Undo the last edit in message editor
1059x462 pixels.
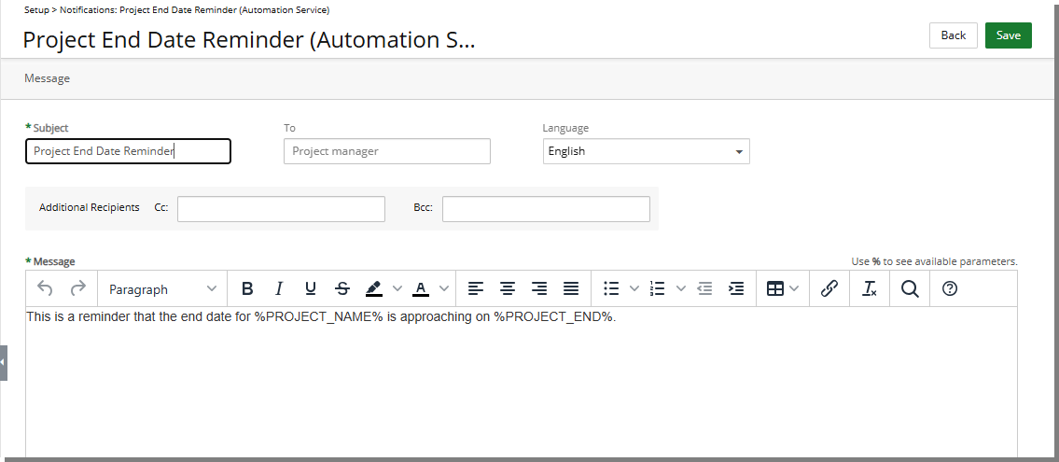(45, 289)
